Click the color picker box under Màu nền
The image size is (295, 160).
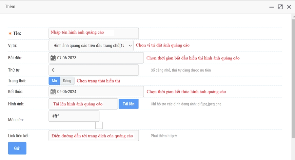99,125
